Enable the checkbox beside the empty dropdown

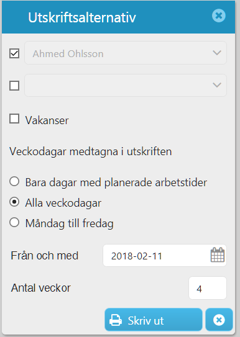tap(14, 86)
